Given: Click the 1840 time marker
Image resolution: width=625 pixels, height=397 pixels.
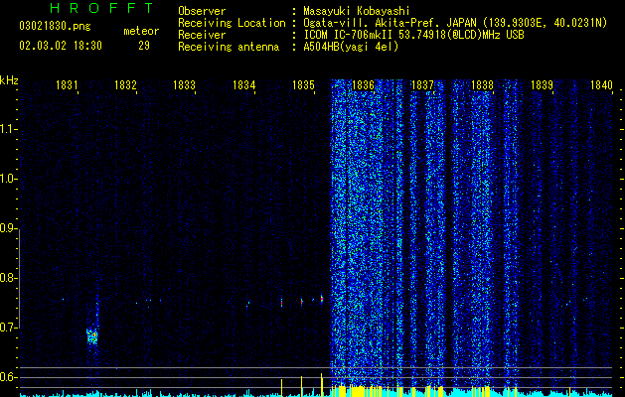Looking at the screenshot, I should tap(601, 85).
